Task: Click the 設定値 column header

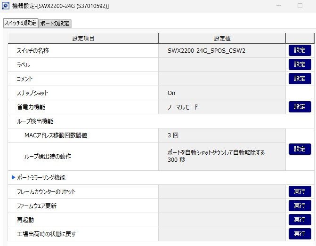Action: (x=222, y=38)
